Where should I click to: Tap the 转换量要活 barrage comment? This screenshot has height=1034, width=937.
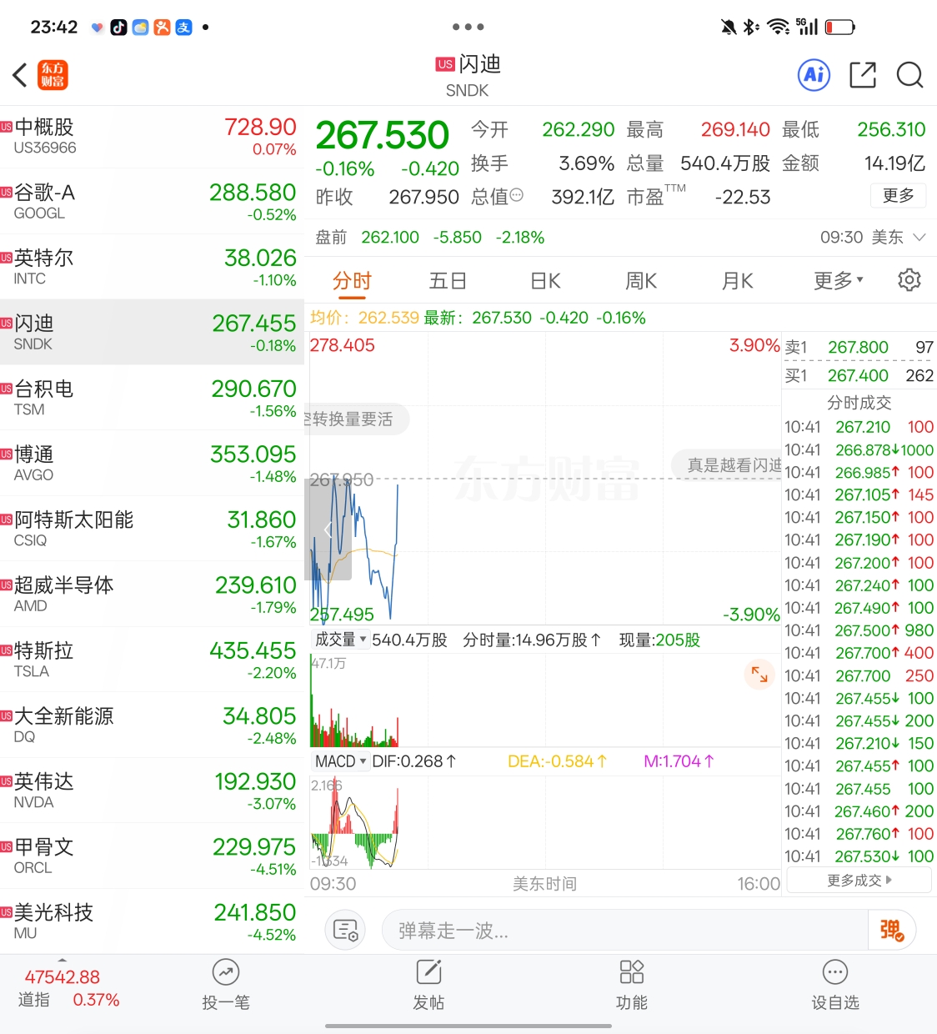click(x=357, y=419)
